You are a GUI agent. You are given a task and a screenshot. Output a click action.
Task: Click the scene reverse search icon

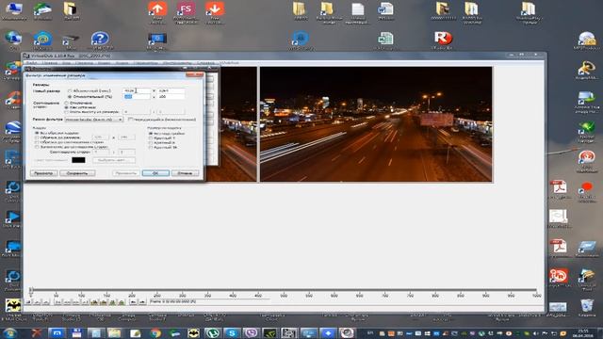pos(113,302)
